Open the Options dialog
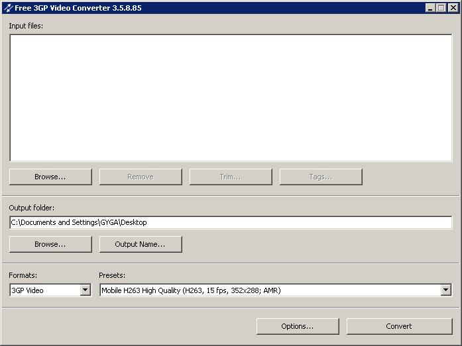 point(298,326)
